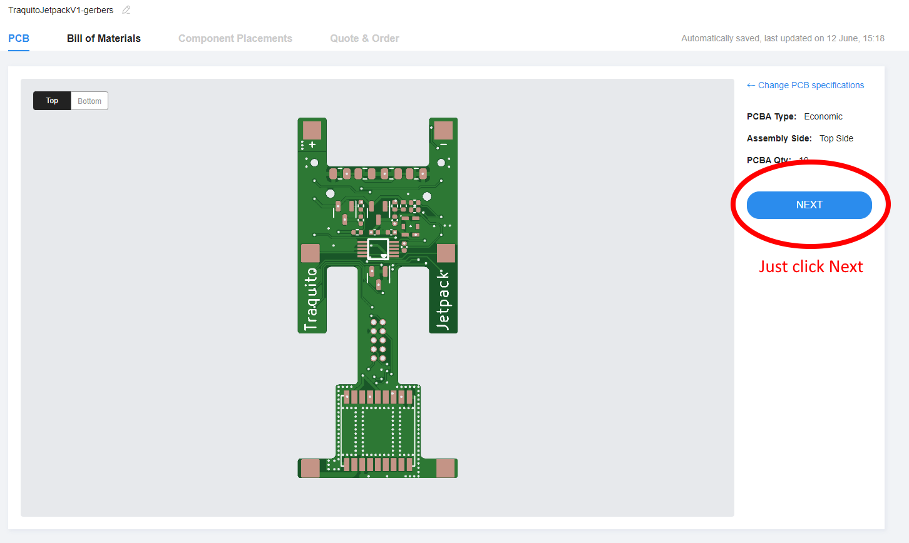Viewport: 909px width, 543px height.
Task: Click the TraquitoJetpackV1-gerbers project name
Action: 61,10
